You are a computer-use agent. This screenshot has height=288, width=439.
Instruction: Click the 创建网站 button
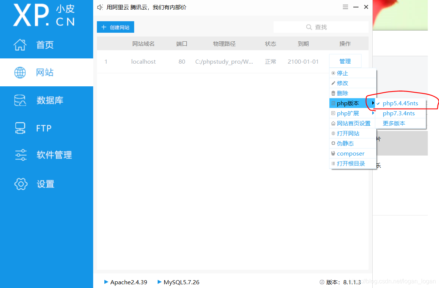115,27
